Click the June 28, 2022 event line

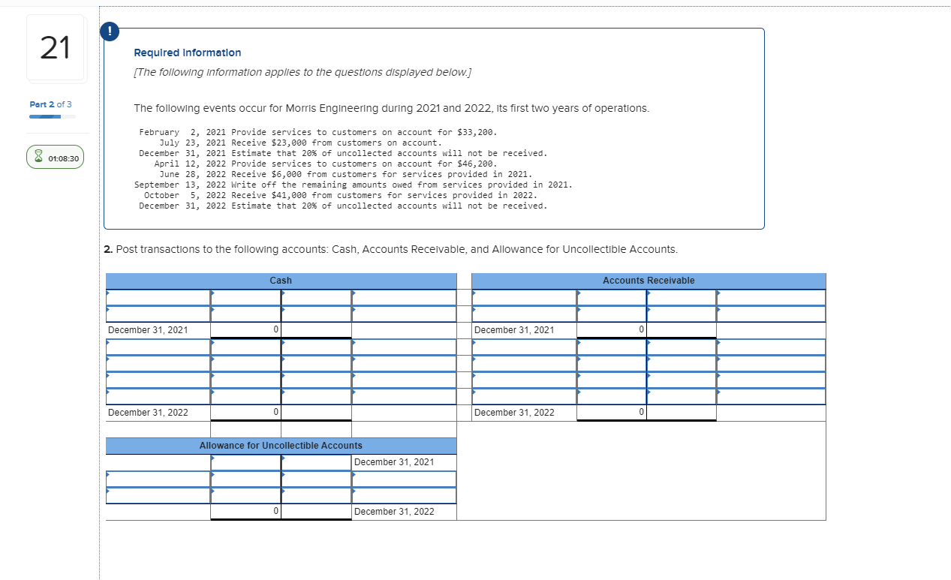coord(345,174)
